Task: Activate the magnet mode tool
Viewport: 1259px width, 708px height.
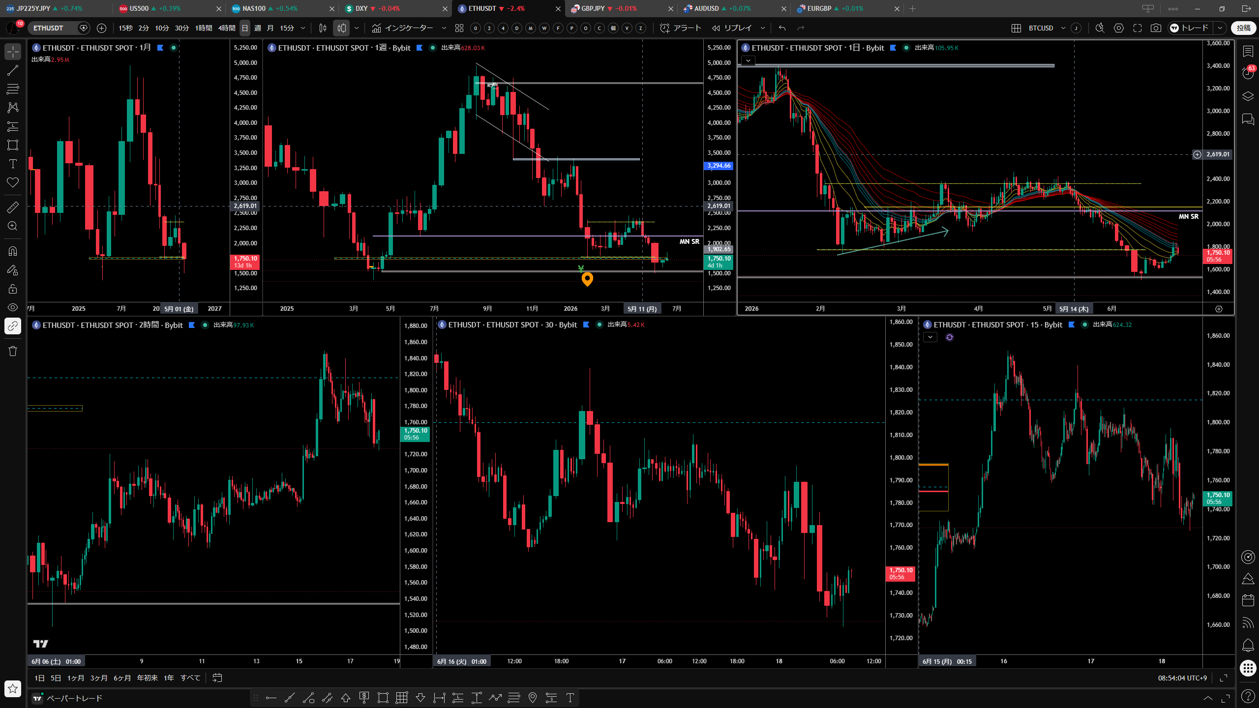Action: coord(13,251)
